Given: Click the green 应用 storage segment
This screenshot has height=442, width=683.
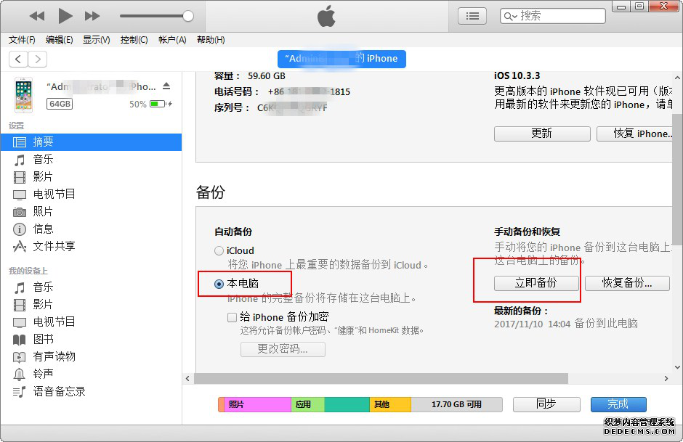Looking at the screenshot, I should point(307,404).
